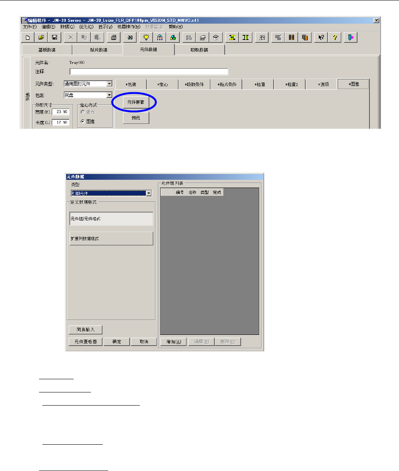Click the yellow M-shaped toolbar icon
Screen dimensions: 399x471
click(x=232, y=37)
